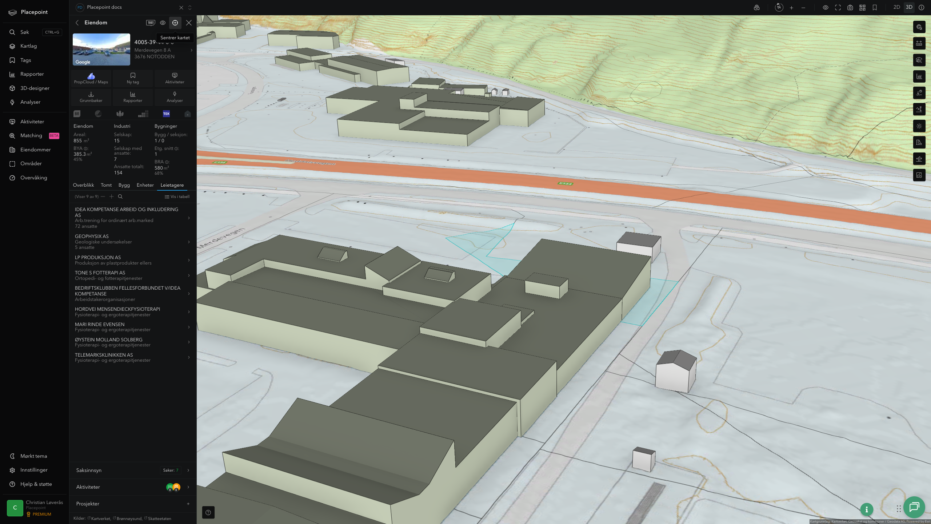This screenshot has width=931, height=524.
Task: Open the map pin location icon in top bar
Action: (x=756, y=8)
